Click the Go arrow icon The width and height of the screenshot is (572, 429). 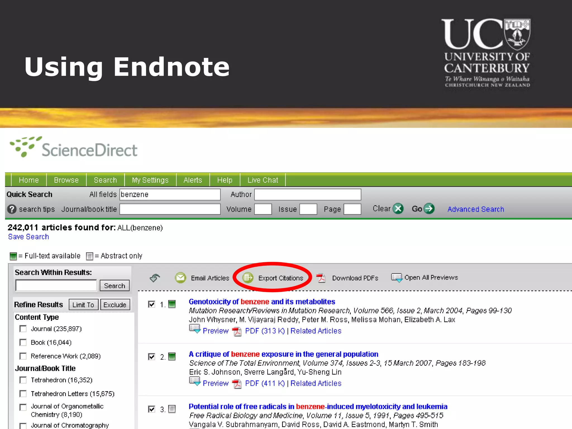click(429, 209)
